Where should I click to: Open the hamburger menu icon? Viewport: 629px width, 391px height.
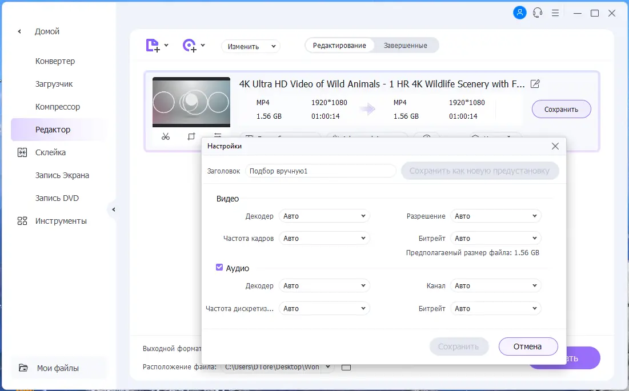click(555, 13)
